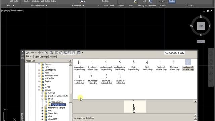This screenshot has height=121, width=215.
Task: Expand the Database Connectivity folder node
Action: 42,96
